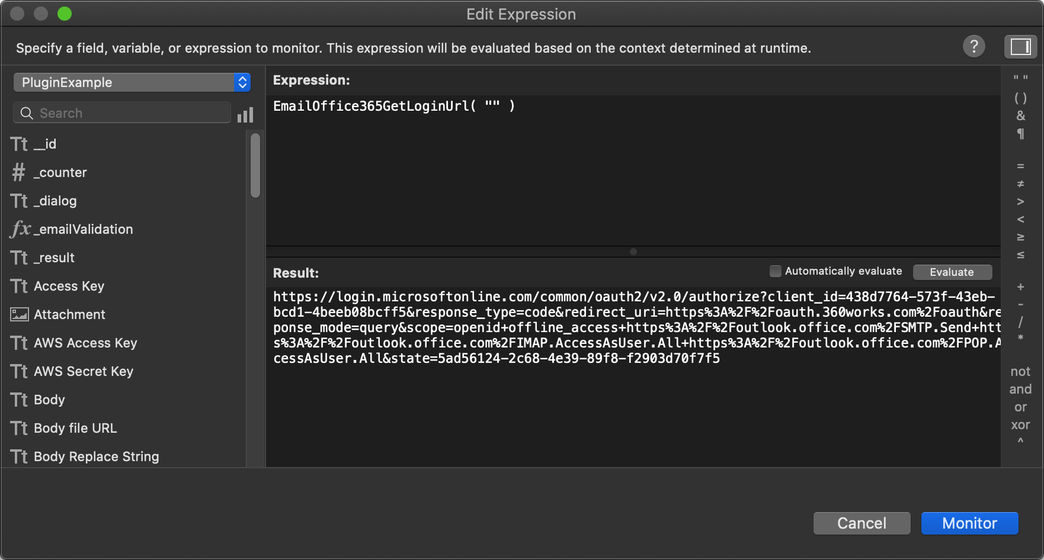Insert paragraph pilcrow operator

1020,134
